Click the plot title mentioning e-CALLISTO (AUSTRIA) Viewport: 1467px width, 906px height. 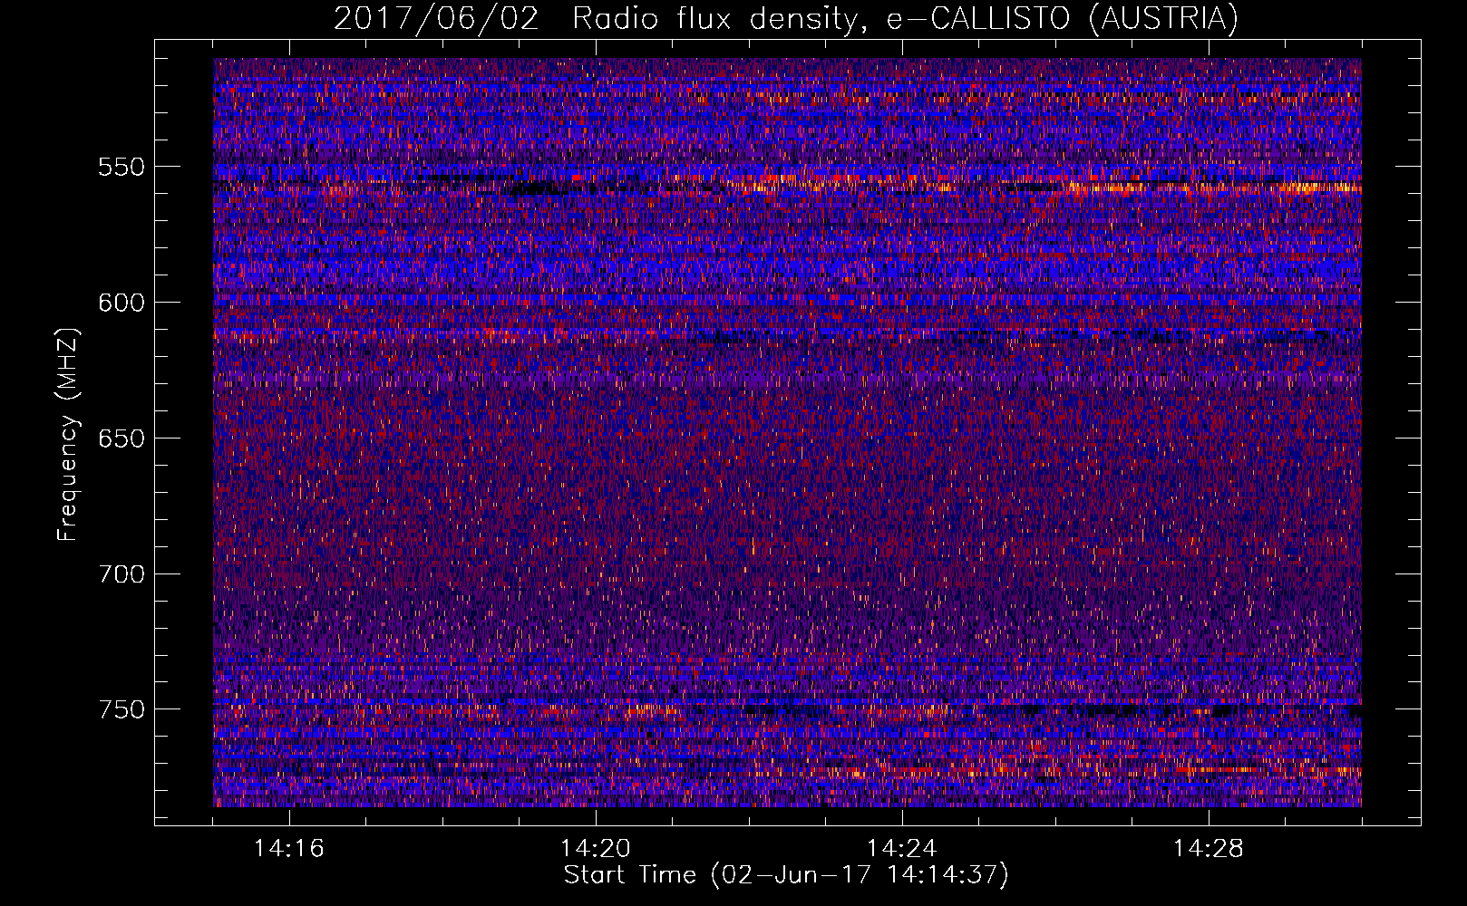(x=786, y=19)
